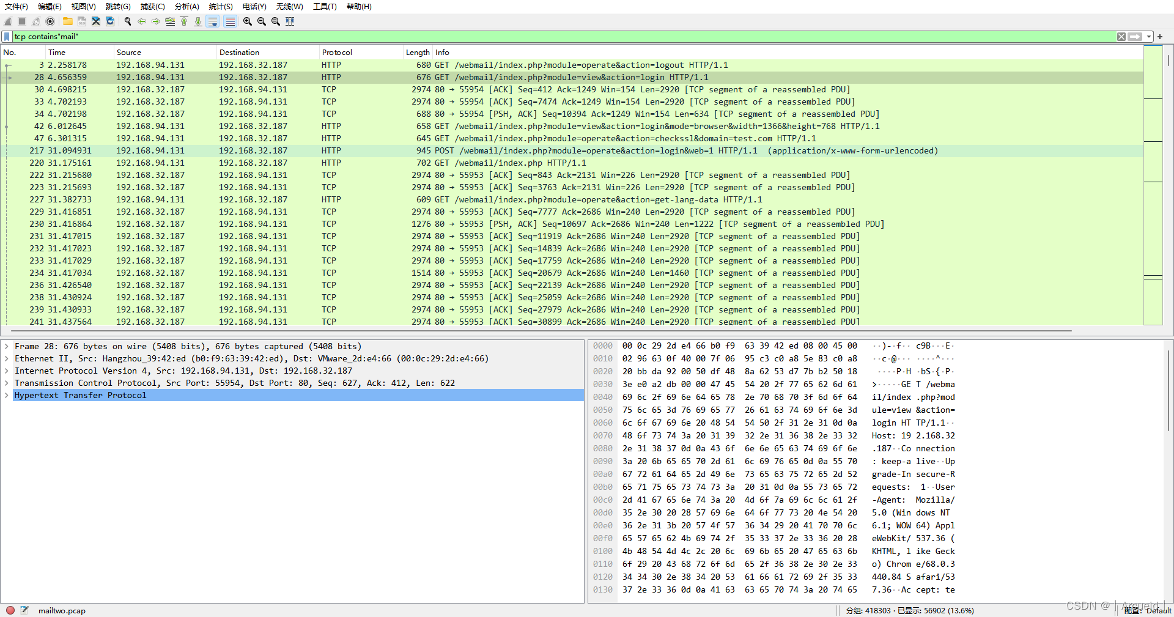Select packet 217 POST login request
This screenshot has width=1174, height=617.
[x=572, y=151]
